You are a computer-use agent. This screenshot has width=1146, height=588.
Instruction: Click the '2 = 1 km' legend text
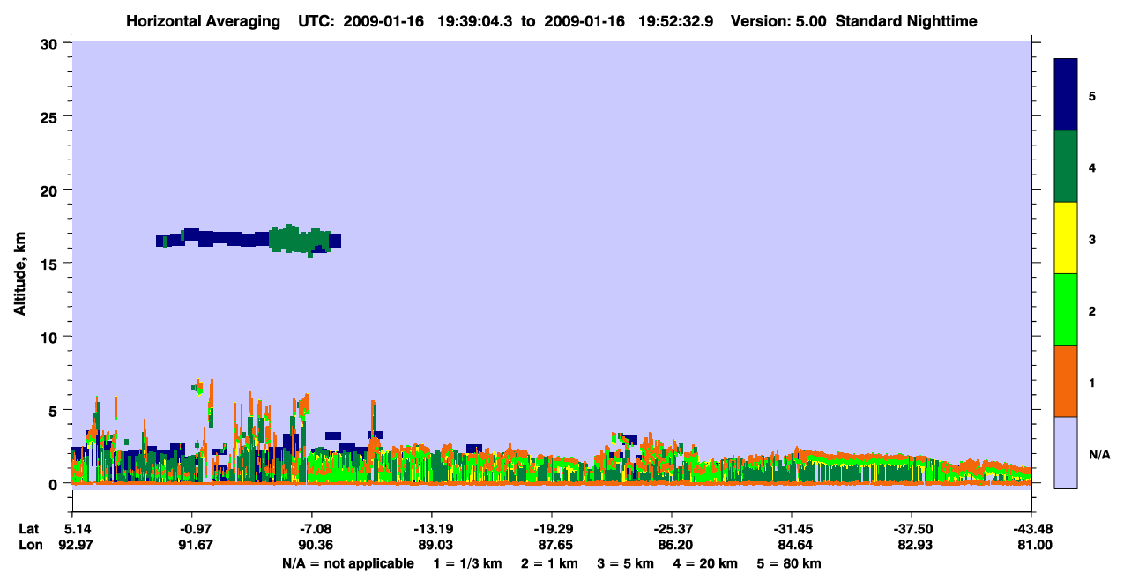tap(548, 563)
